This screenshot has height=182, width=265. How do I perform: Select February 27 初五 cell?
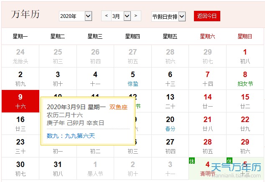[x=132, y=56]
